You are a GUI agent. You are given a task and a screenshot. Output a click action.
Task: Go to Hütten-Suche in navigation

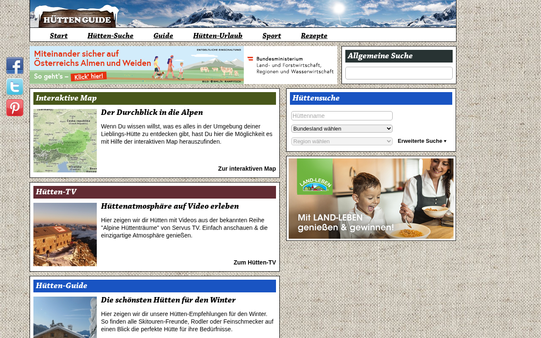point(110,35)
